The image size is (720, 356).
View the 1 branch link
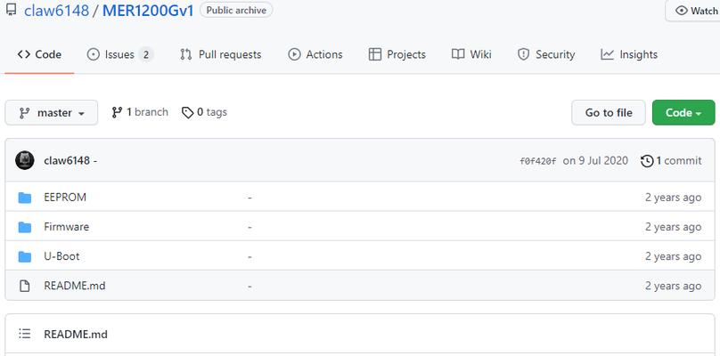pyautogui.click(x=140, y=112)
